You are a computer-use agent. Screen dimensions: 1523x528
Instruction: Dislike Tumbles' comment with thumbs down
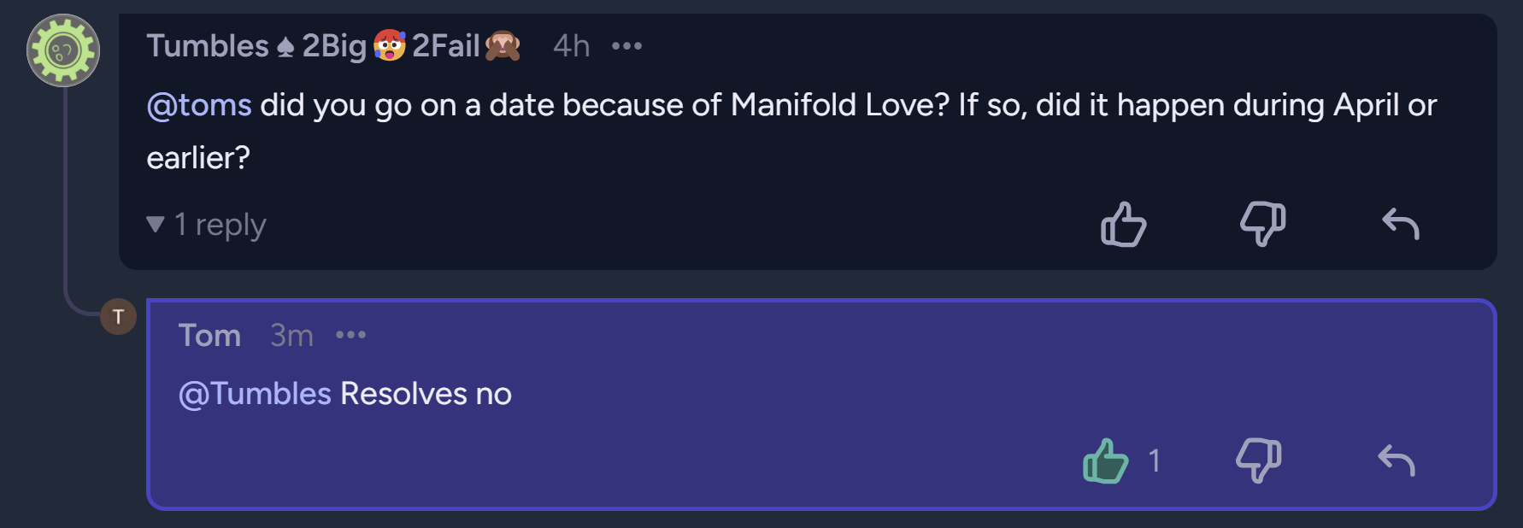[1262, 225]
